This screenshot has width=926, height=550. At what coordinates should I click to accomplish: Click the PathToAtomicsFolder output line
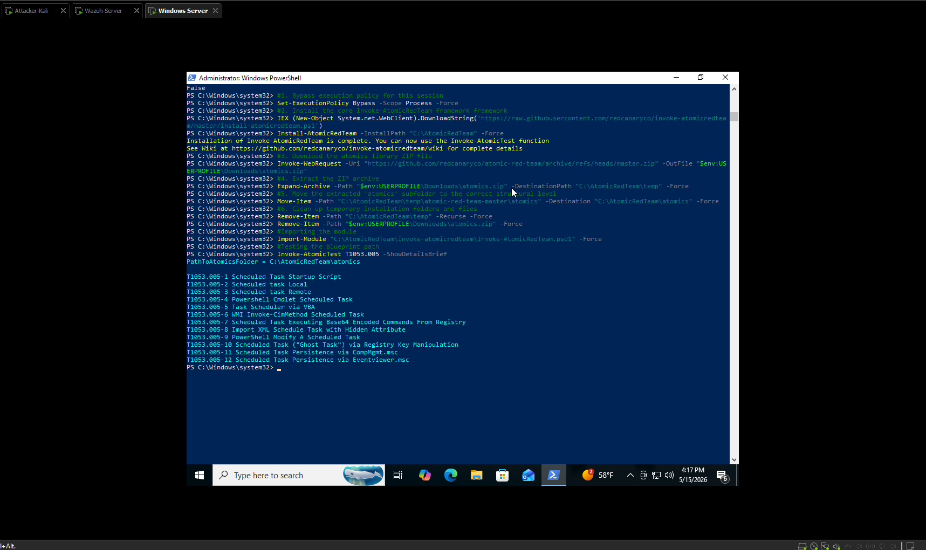273,262
